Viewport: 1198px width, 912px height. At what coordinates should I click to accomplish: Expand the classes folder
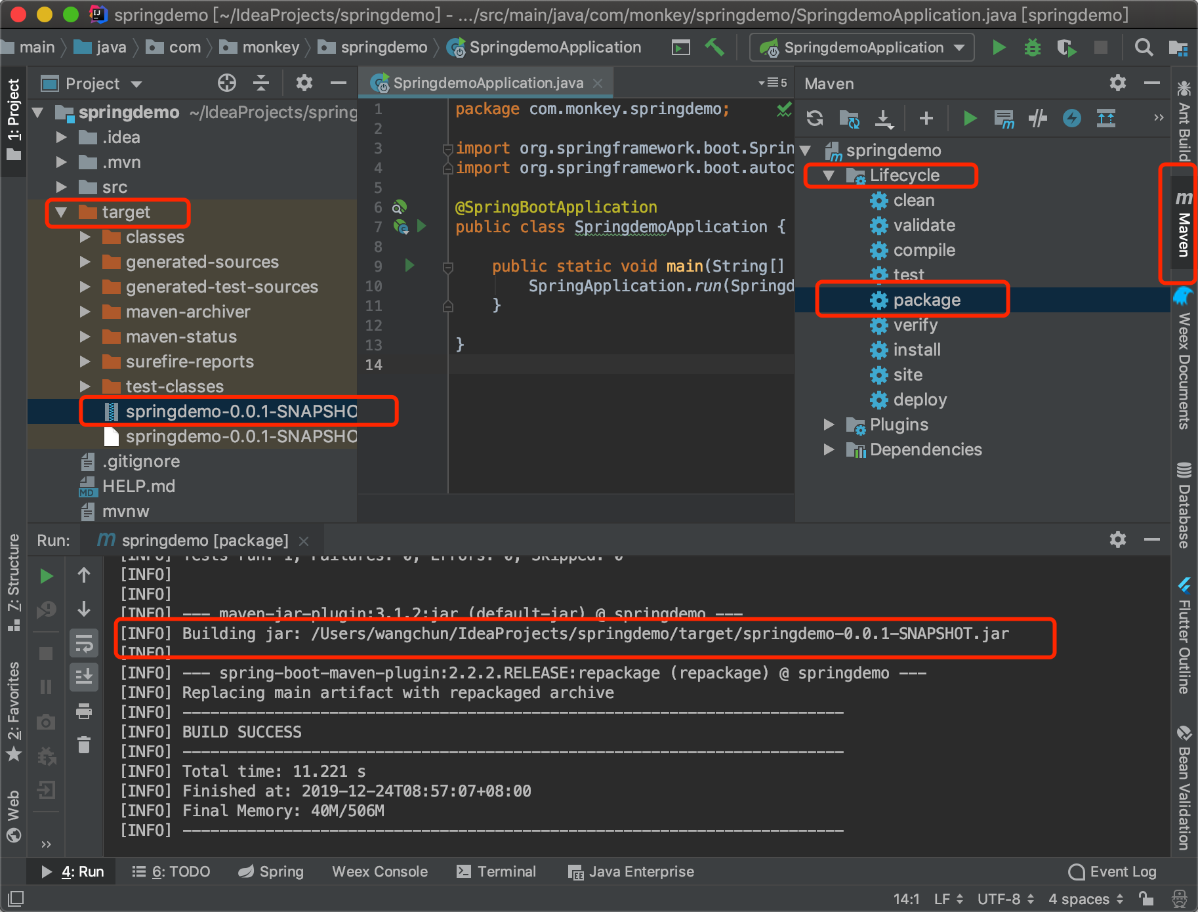click(85, 237)
